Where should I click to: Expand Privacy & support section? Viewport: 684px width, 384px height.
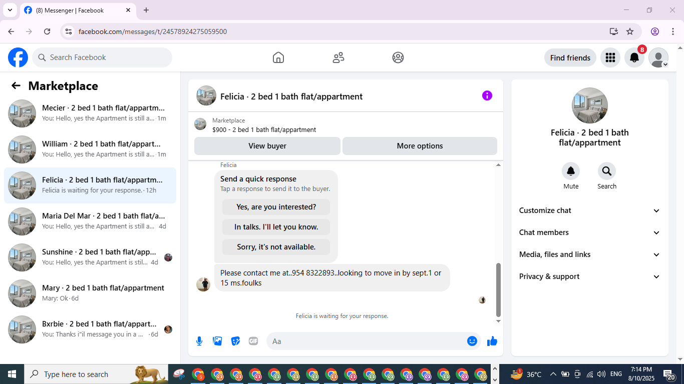(590, 276)
